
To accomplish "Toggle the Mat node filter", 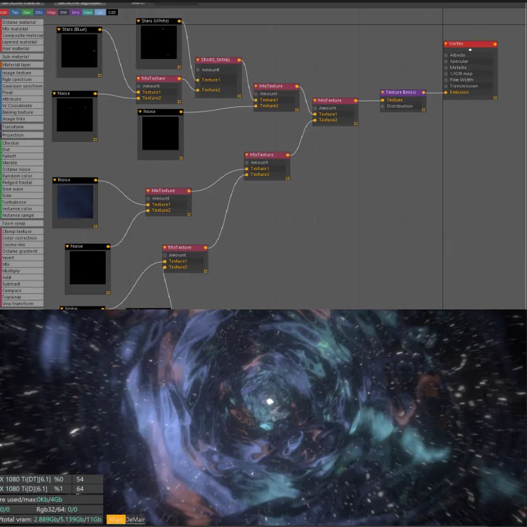I will pos(4,12).
